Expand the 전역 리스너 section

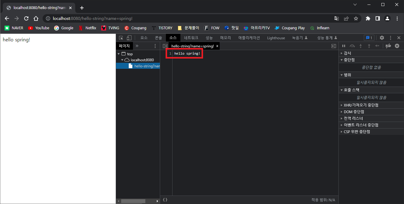point(371,118)
